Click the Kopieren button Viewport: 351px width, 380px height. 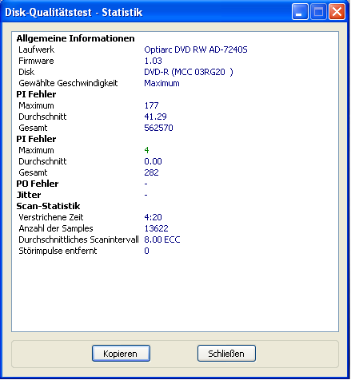click(x=121, y=354)
